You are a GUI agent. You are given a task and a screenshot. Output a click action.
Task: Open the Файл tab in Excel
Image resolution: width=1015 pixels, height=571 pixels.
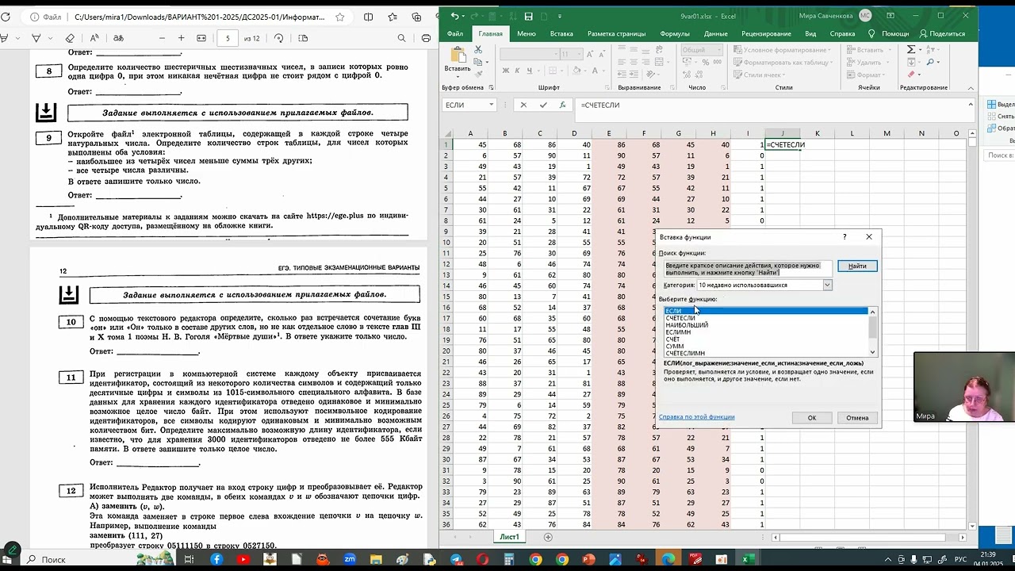455,33
